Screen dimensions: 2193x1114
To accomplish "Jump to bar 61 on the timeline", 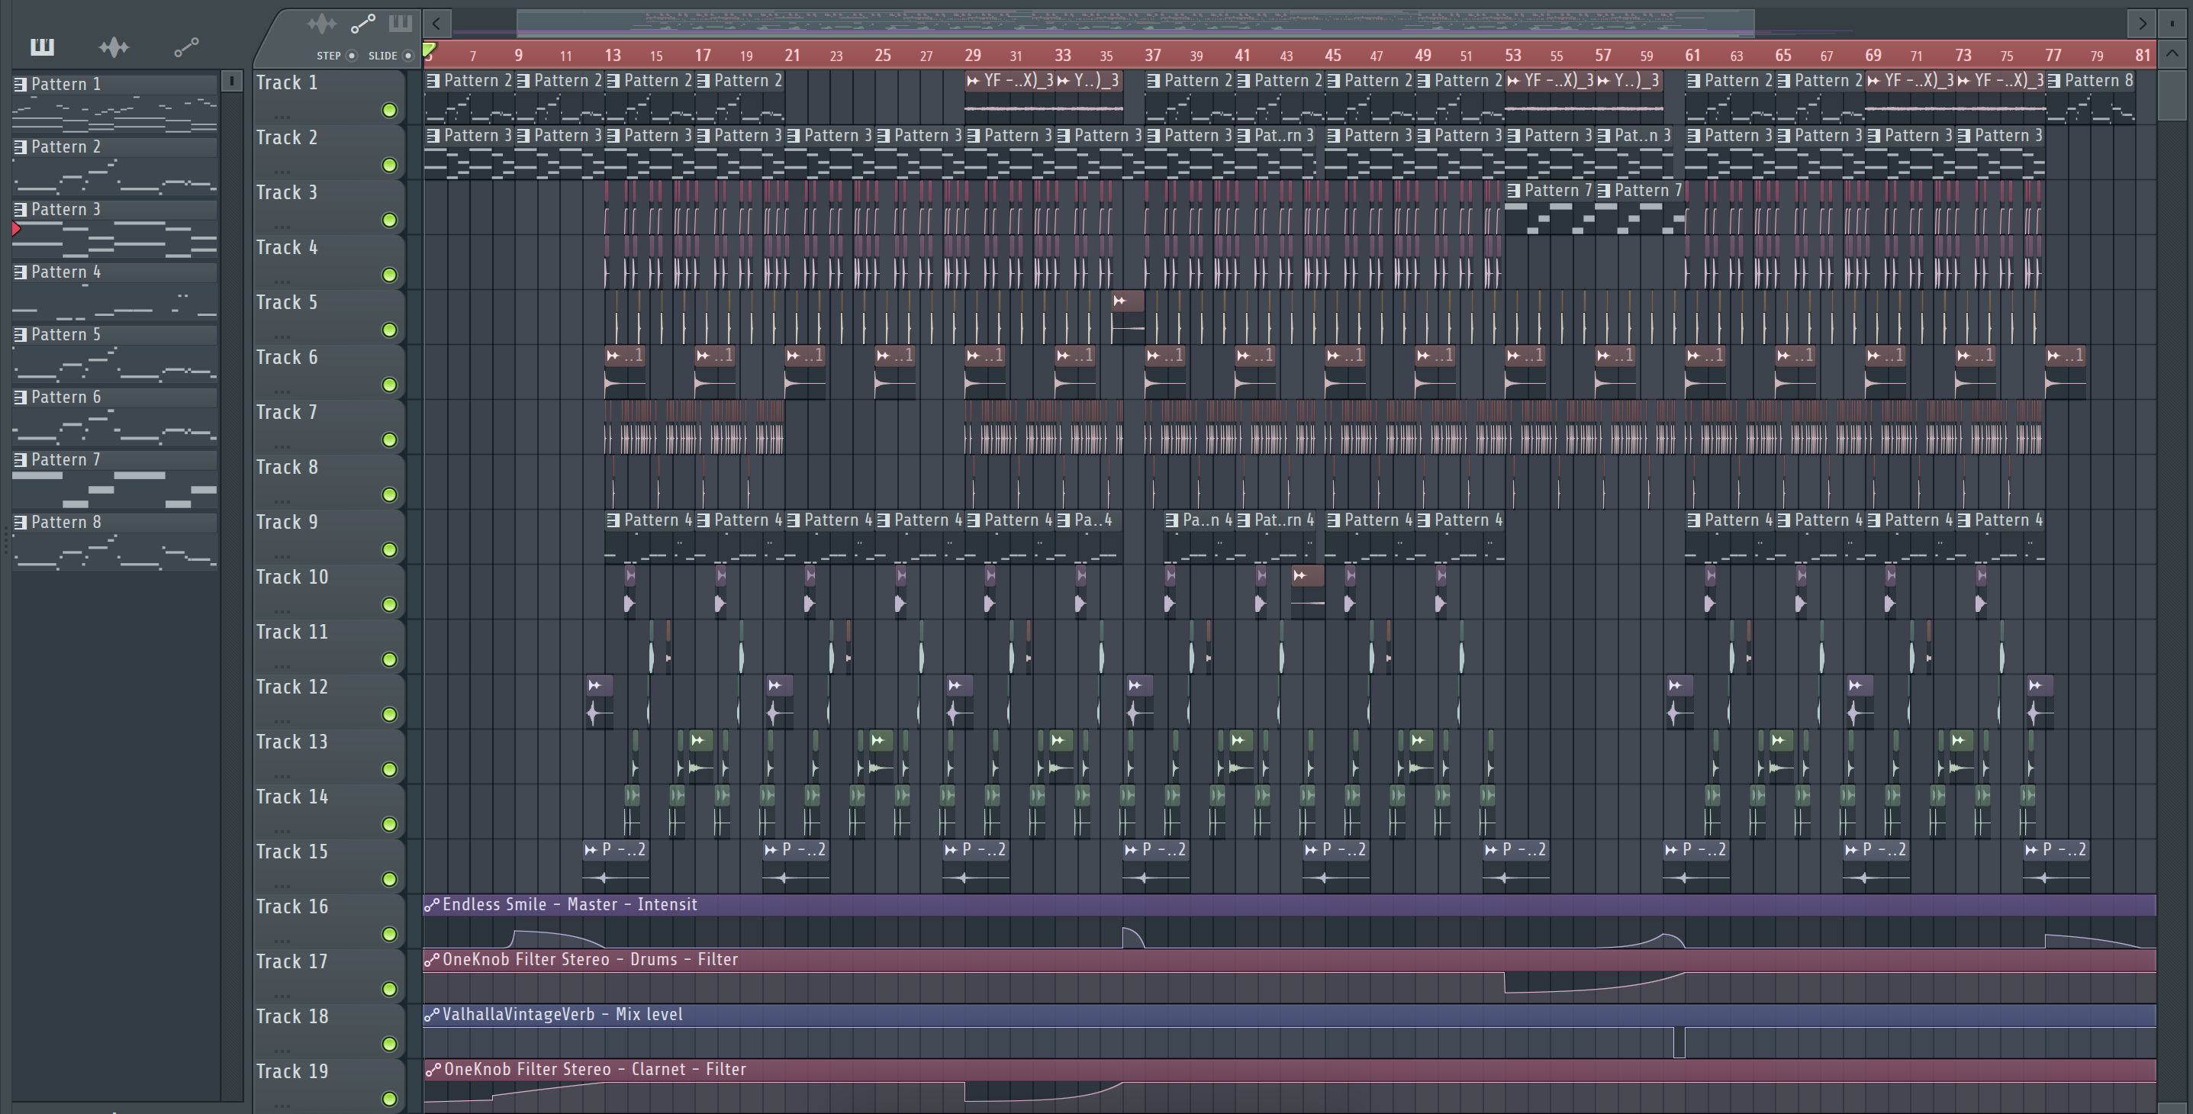I will coord(1692,55).
